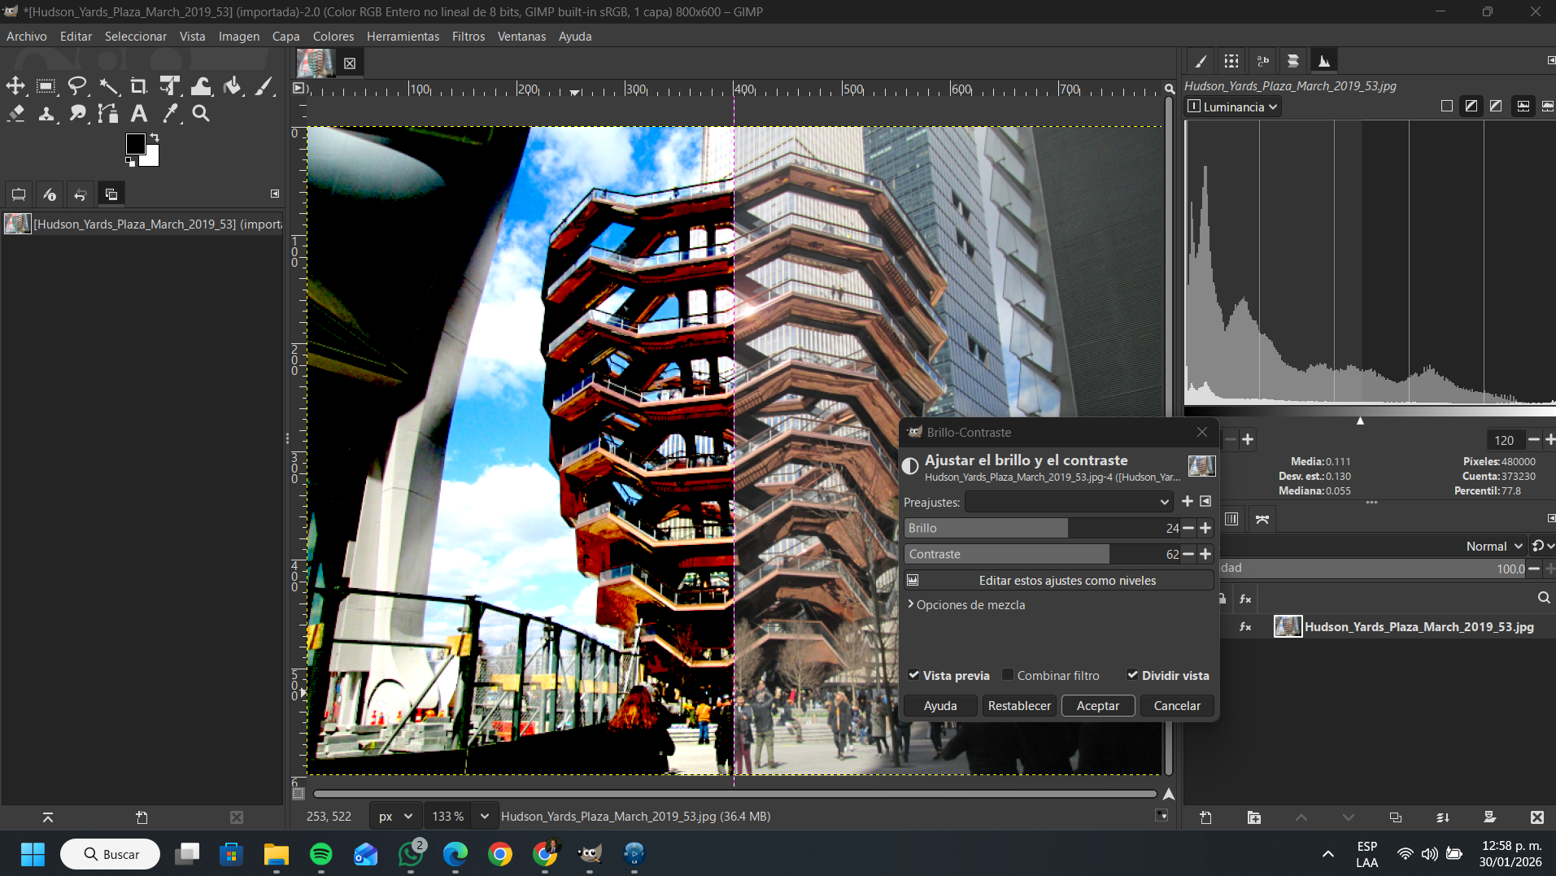Click the Aceptar button

tap(1097, 705)
